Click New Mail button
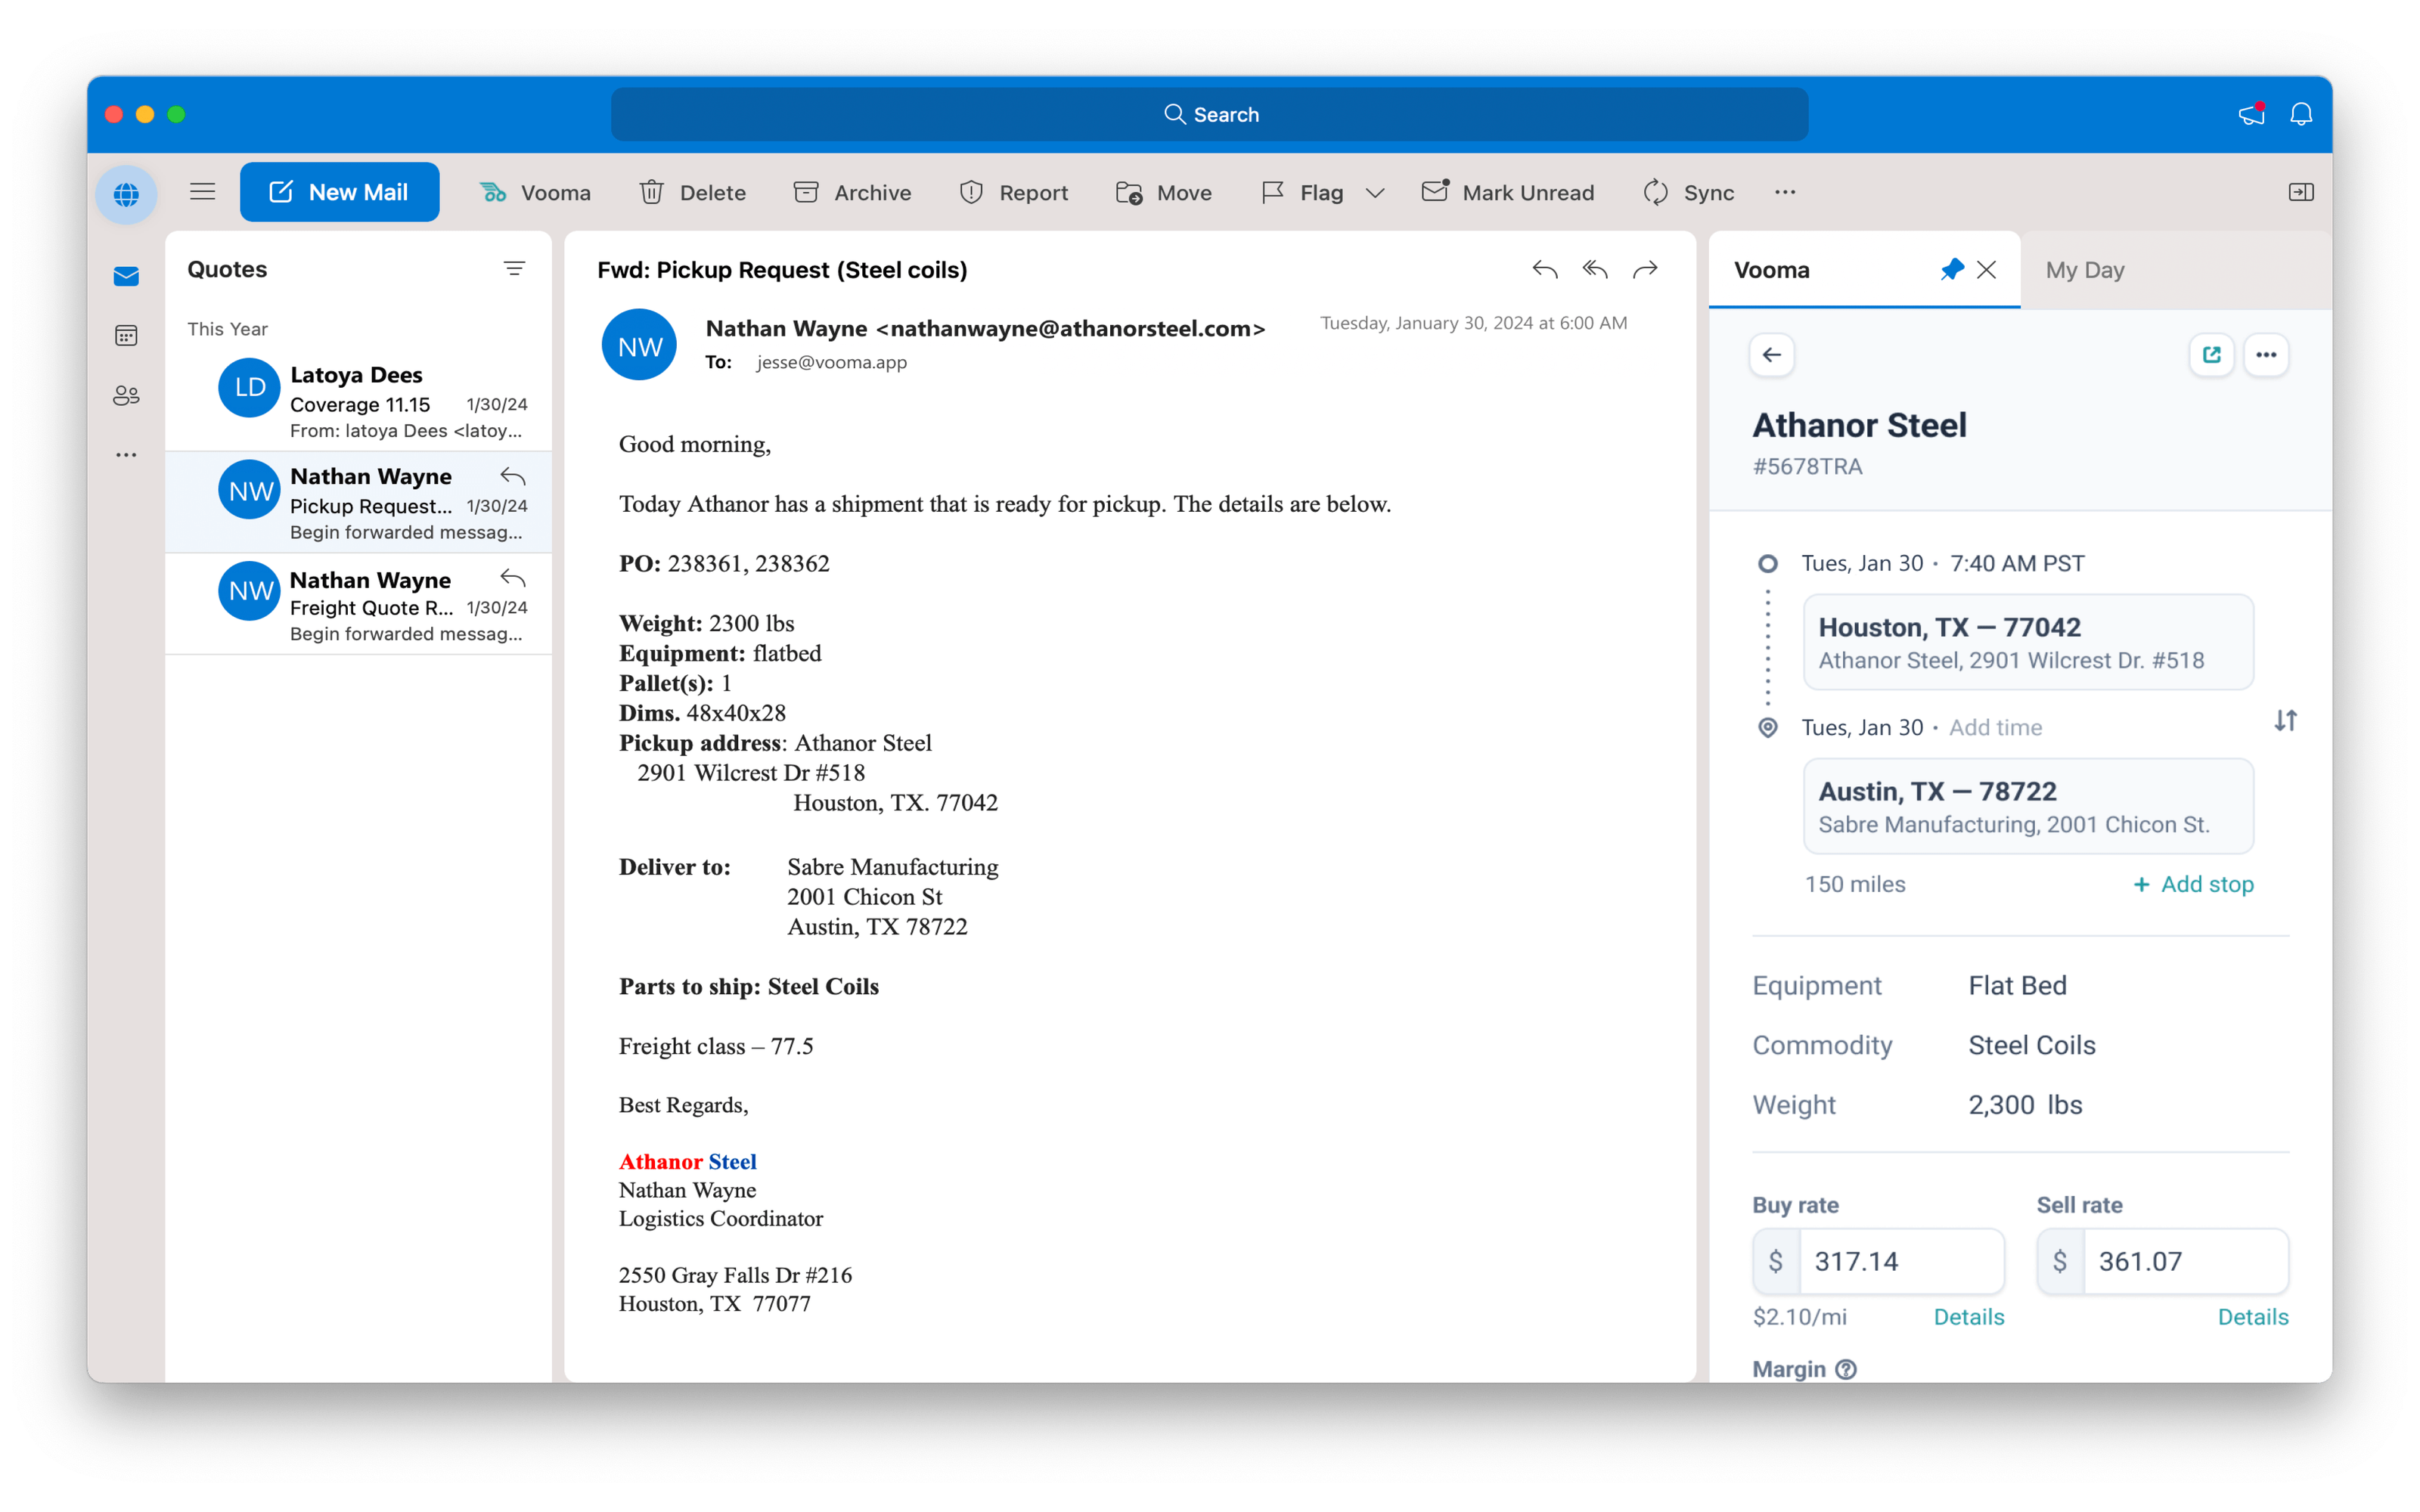The width and height of the screenshot is (2420, 1512). [339, 192]
